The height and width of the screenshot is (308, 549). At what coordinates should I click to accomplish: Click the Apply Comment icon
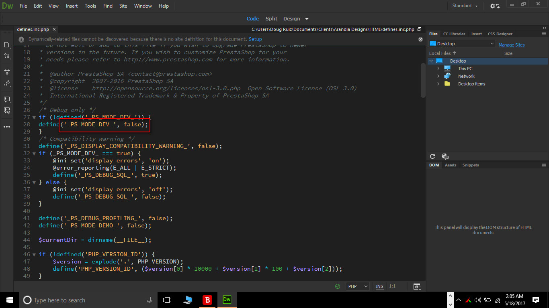(7, 99)
